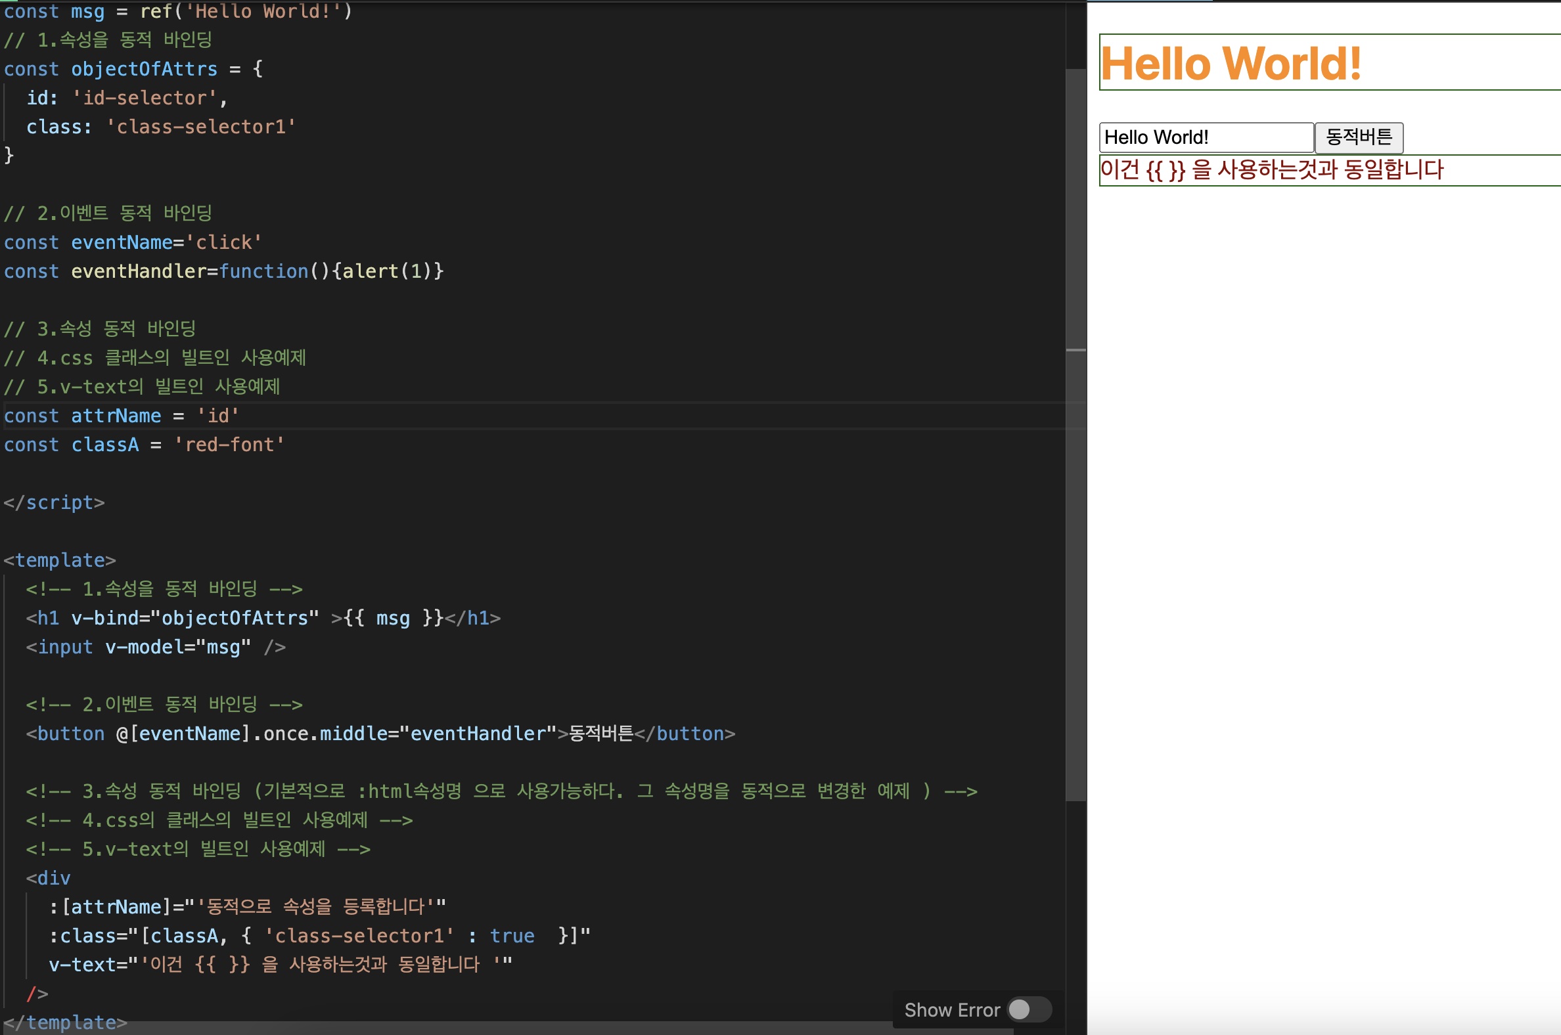This screenshot has height=1035, width=1561.
Task: Click the eventHandler function definition
Action: [224, 271]
